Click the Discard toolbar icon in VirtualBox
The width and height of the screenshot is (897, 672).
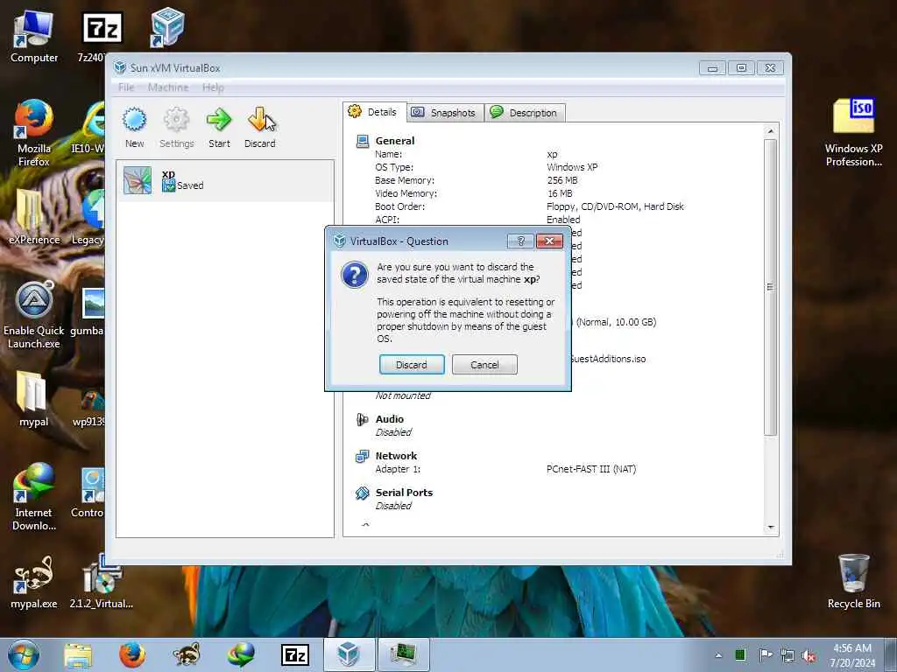click(x=259, y=128)
